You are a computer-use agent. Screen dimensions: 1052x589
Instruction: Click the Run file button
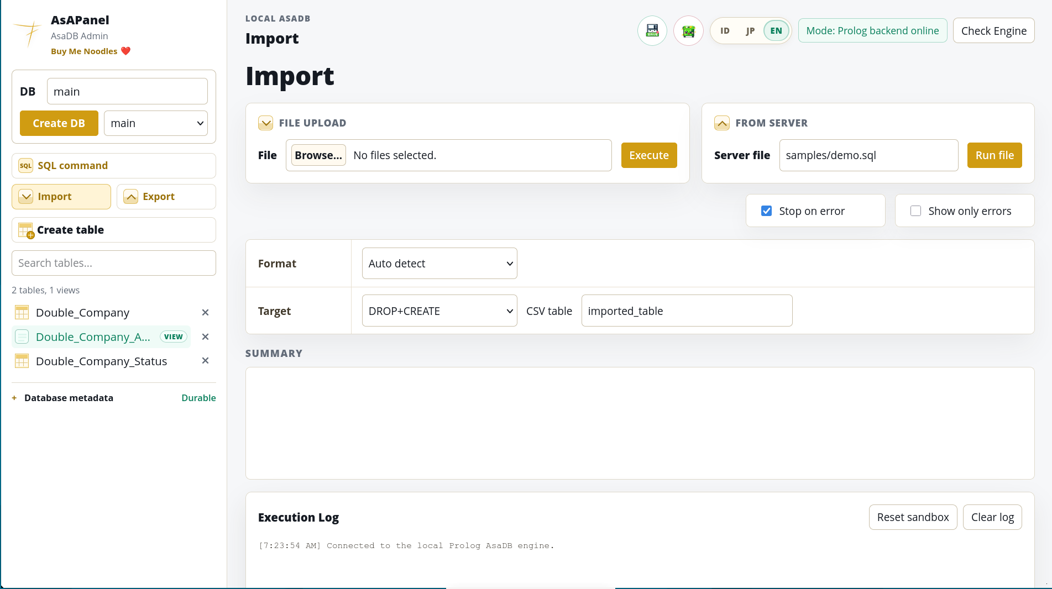click(x=995, y=155)
